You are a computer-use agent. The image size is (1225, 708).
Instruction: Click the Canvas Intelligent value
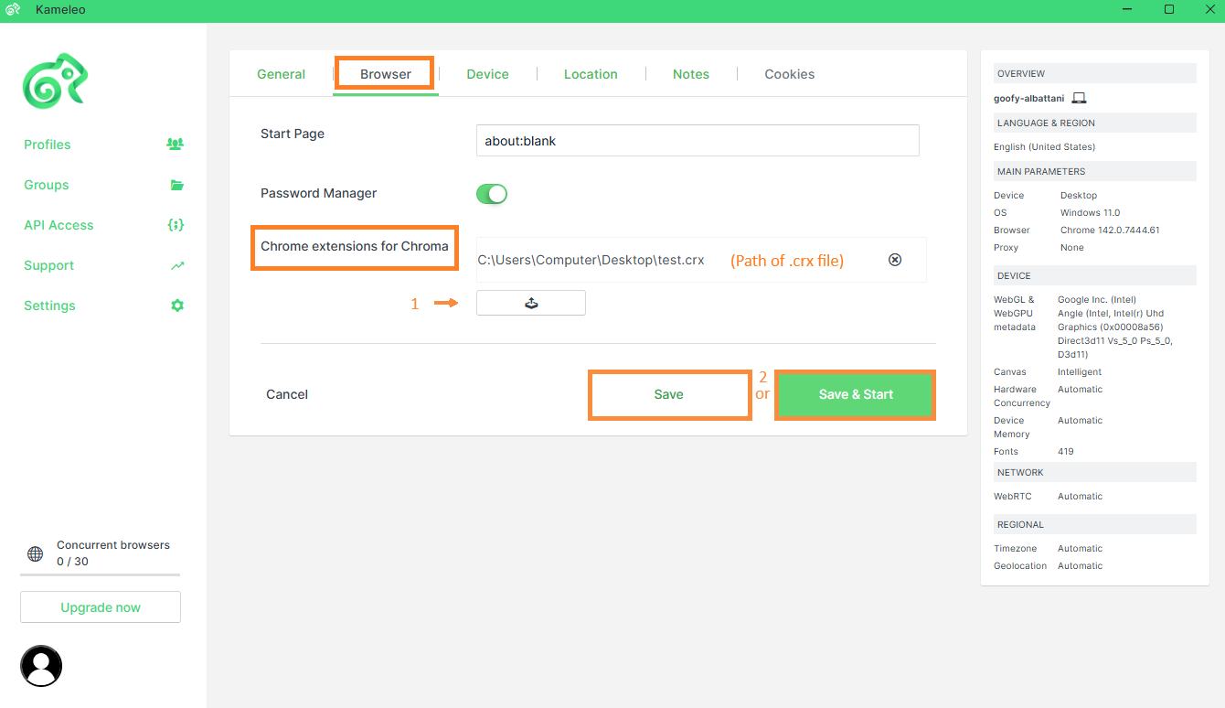[x=1080, y=372]
